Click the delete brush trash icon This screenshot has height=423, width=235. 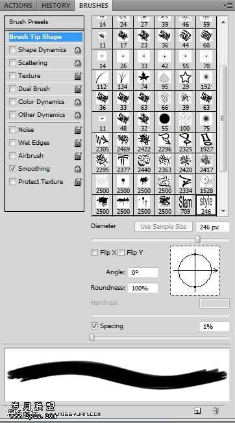pyautogui.click(x=216, y=411)
